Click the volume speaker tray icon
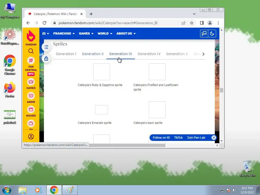Screen dimensions: 260x195 coord(234,190)
